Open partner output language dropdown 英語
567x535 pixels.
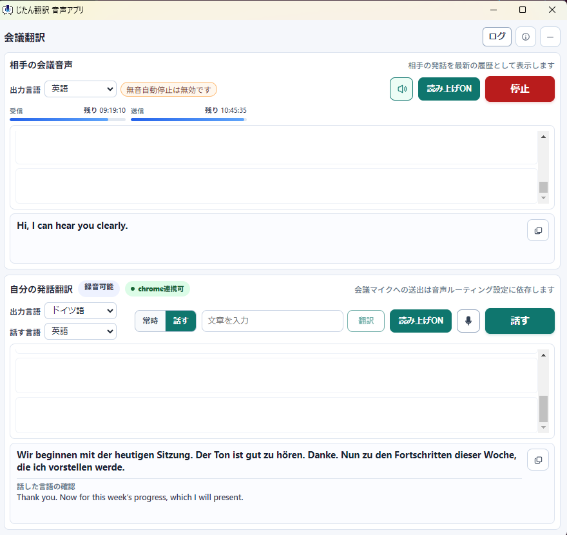81,89
